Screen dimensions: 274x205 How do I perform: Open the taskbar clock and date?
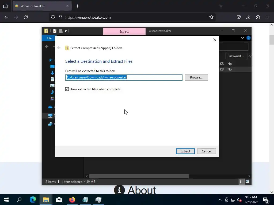coord(251,200)
